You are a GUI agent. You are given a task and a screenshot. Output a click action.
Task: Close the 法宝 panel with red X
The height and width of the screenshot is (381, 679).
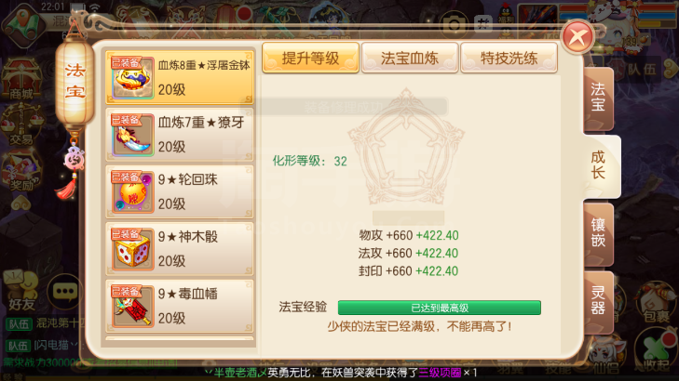tap(578, 37)
